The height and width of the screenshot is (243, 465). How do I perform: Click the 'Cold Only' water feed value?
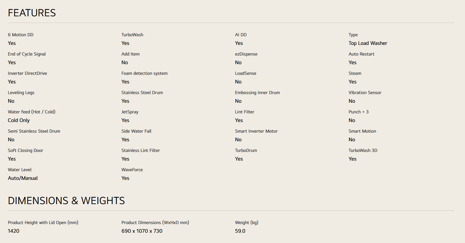click(x=19, y=120)
